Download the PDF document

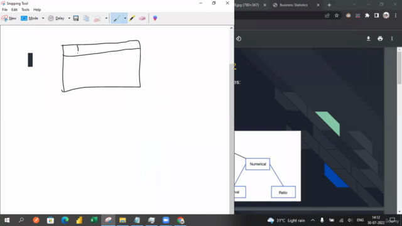[369, 39]
